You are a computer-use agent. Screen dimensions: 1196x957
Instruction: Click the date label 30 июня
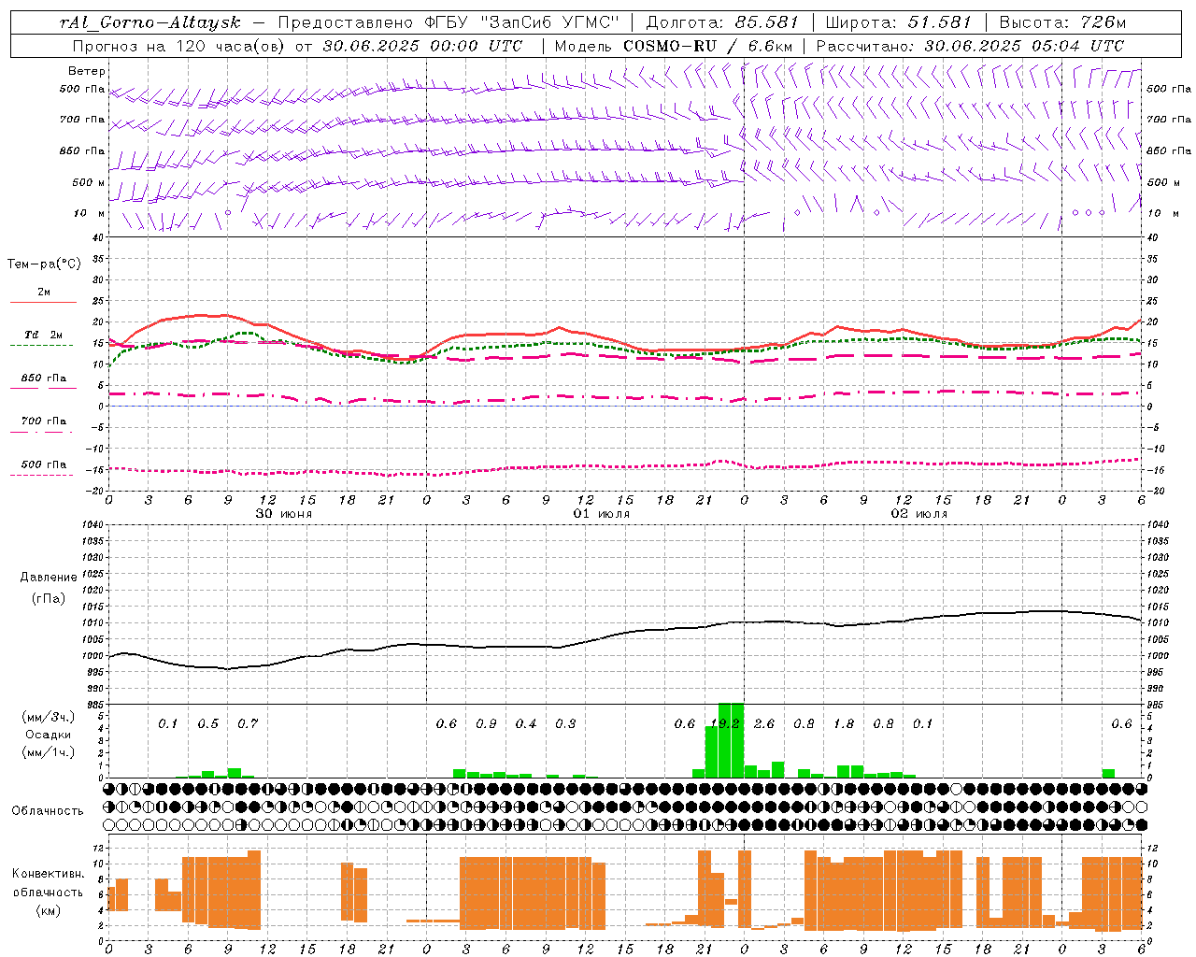pyautogui.click(x=284, y=514)
